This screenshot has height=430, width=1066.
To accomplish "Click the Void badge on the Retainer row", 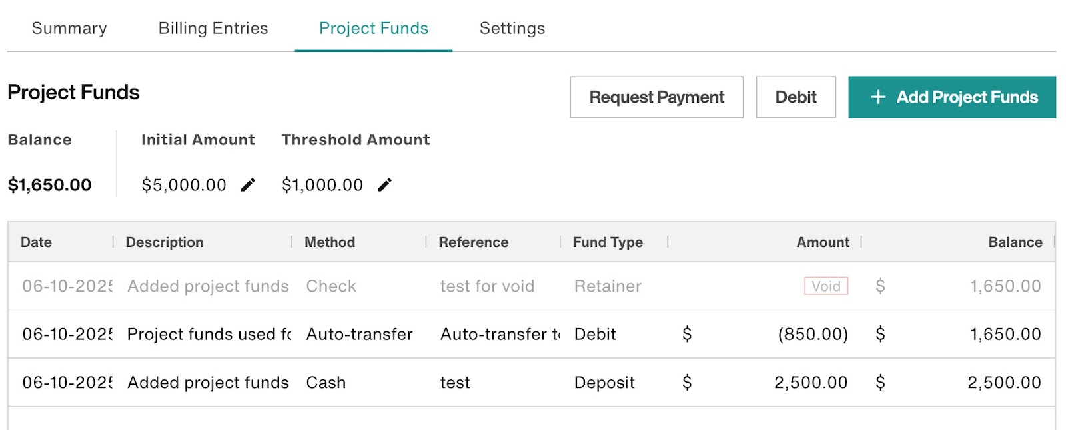I will (826, 286).
